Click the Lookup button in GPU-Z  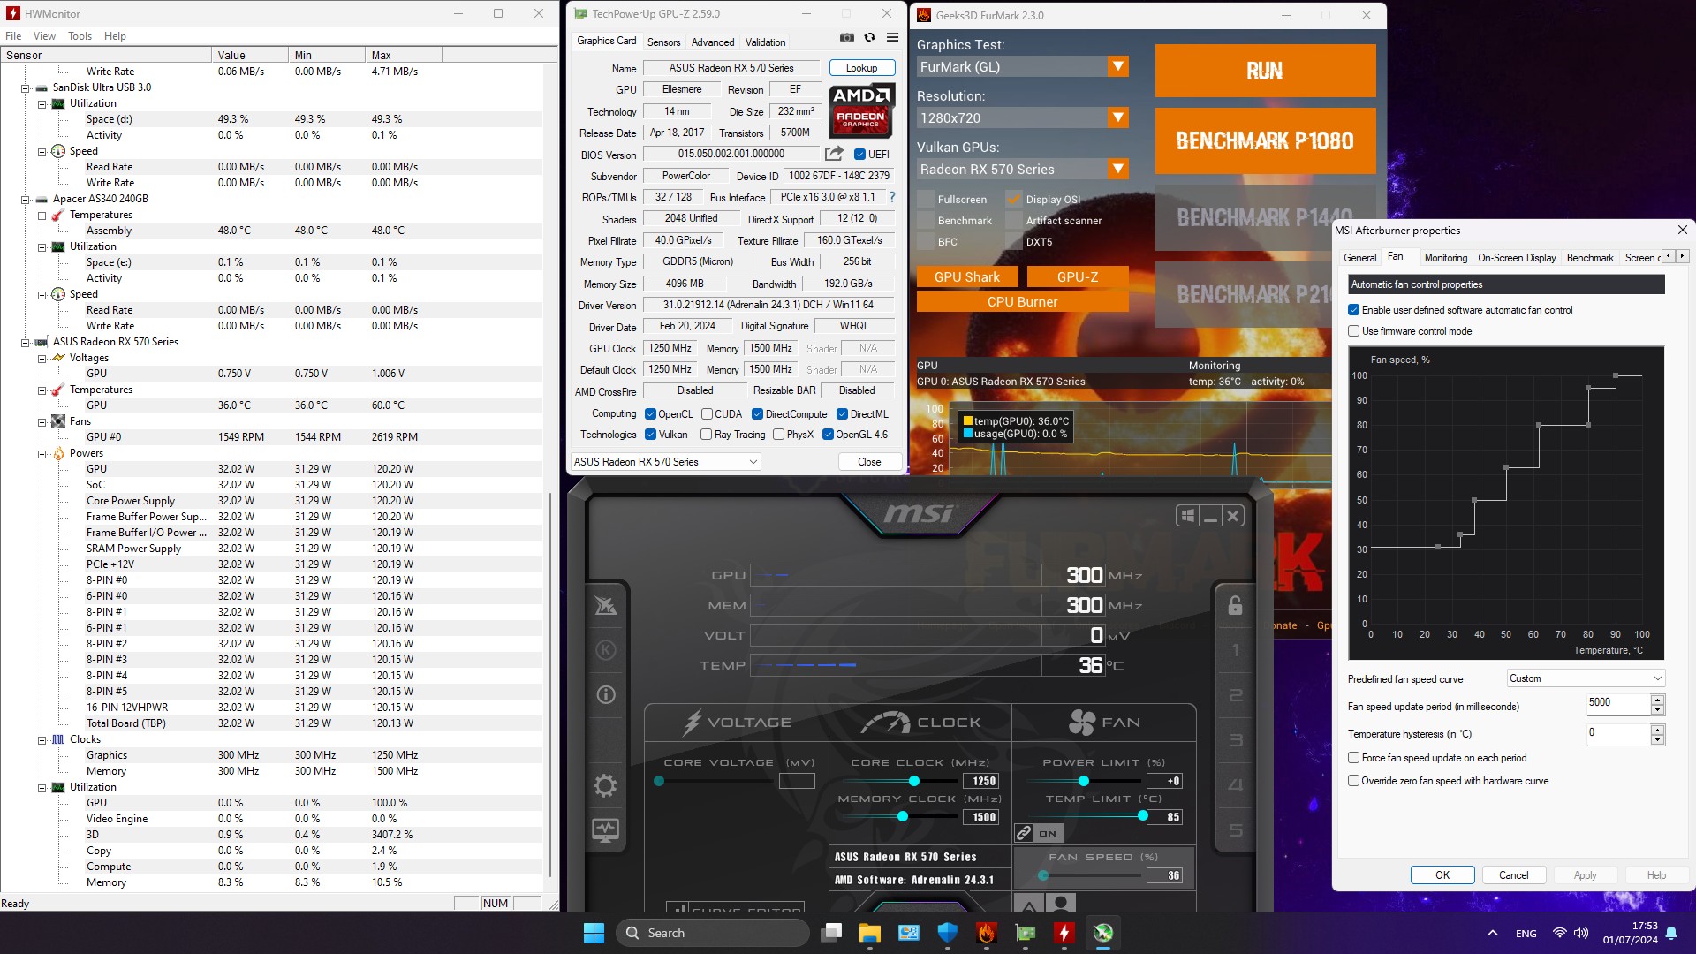[x=861, y=68]
